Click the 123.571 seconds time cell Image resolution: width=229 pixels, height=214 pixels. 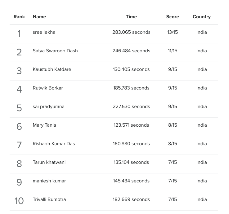(x=131, y=125)
